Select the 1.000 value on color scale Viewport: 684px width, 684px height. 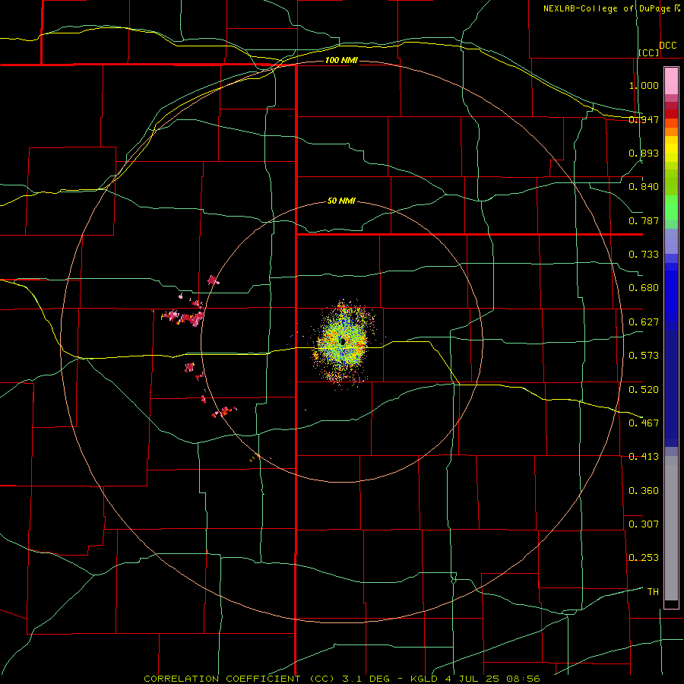644,85
